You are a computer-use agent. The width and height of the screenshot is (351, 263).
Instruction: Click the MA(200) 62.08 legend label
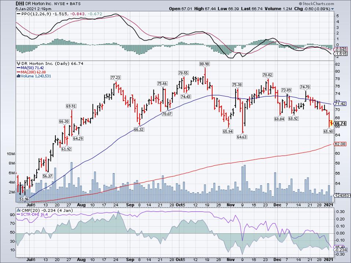(33, 72)
